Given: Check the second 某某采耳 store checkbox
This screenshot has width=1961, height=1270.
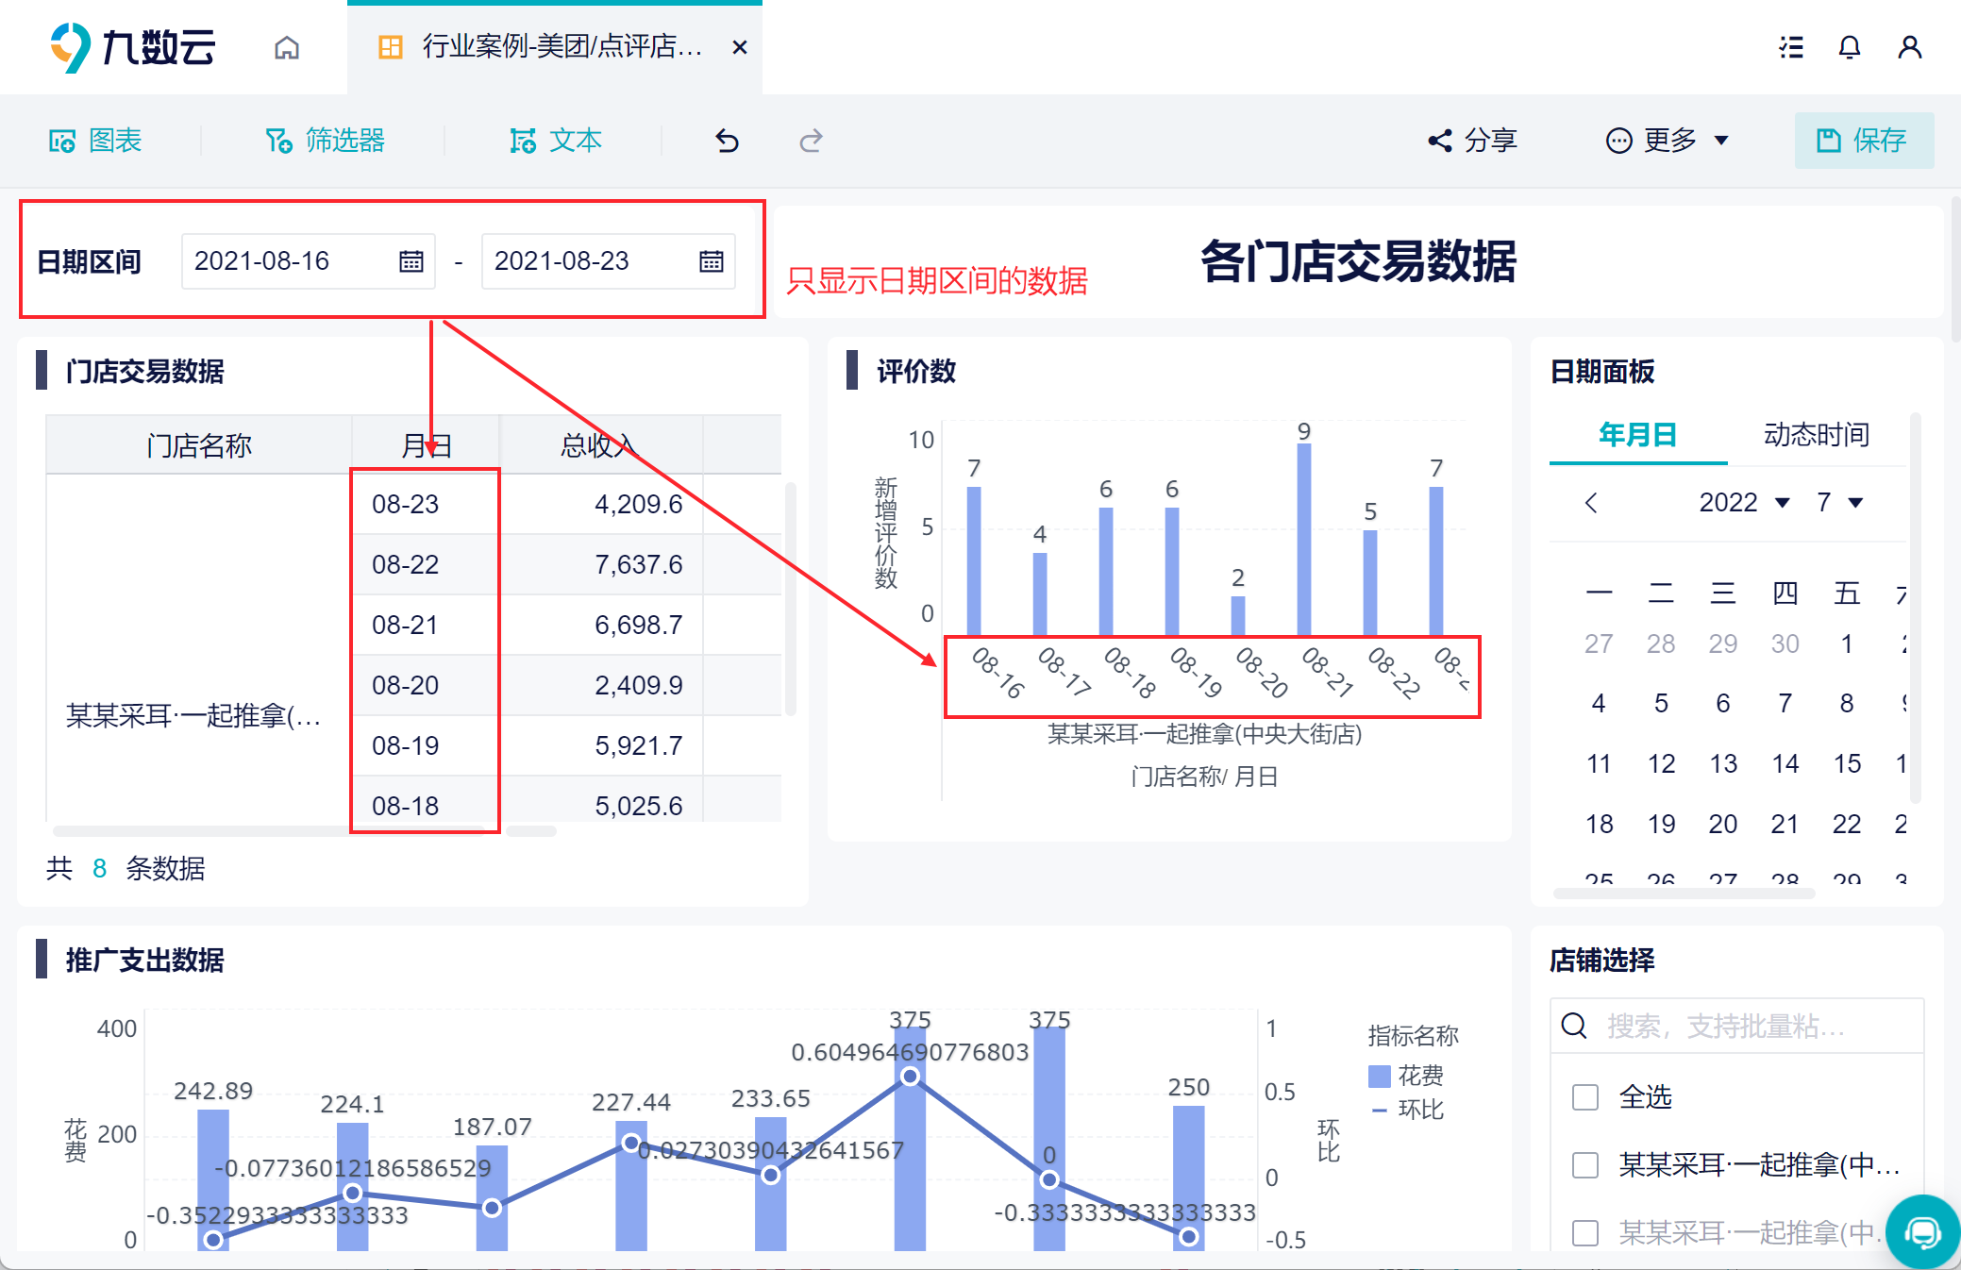Looking at the screenshot, I should click(1585, 1233).
